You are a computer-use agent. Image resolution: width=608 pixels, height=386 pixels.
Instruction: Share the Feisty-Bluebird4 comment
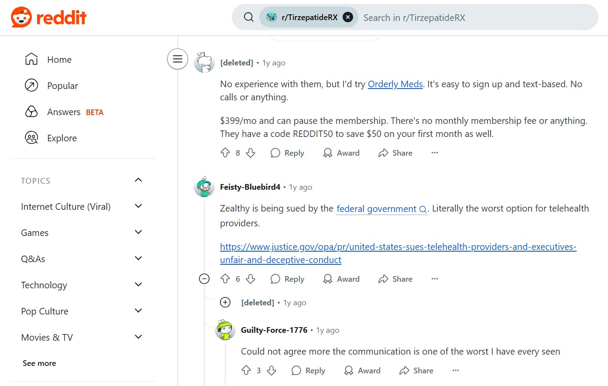[395, 279]
